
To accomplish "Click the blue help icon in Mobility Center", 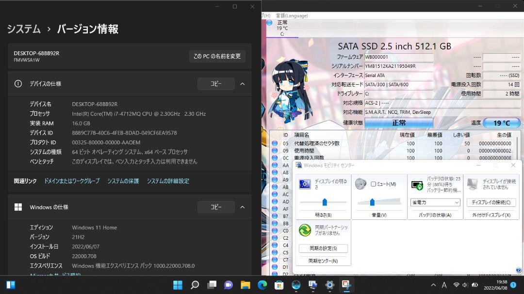I will pos(518,270).
